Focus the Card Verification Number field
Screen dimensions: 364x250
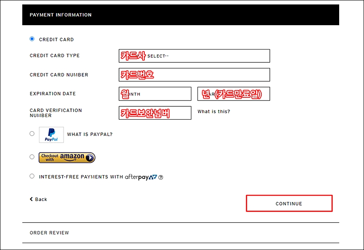[155, 113]
